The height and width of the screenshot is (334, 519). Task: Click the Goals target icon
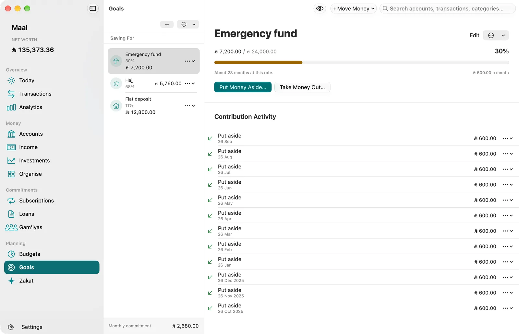tap(11, 267)
